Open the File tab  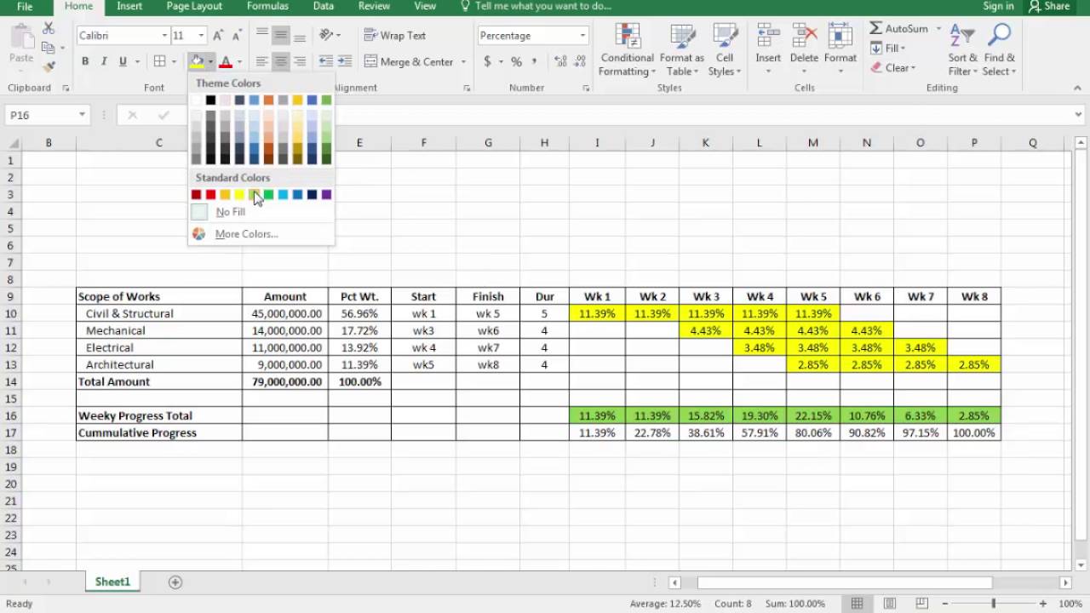(25, 7)
